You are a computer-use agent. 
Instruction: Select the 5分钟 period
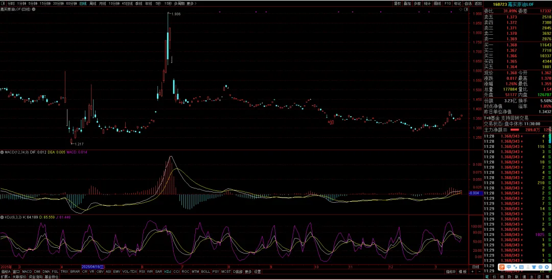(33, 3)
